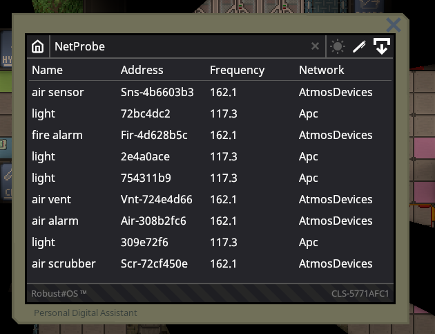Screen dimensions: 435x334
Task: Close the Personal Digital Assistant window
Action: click(394, 26)
